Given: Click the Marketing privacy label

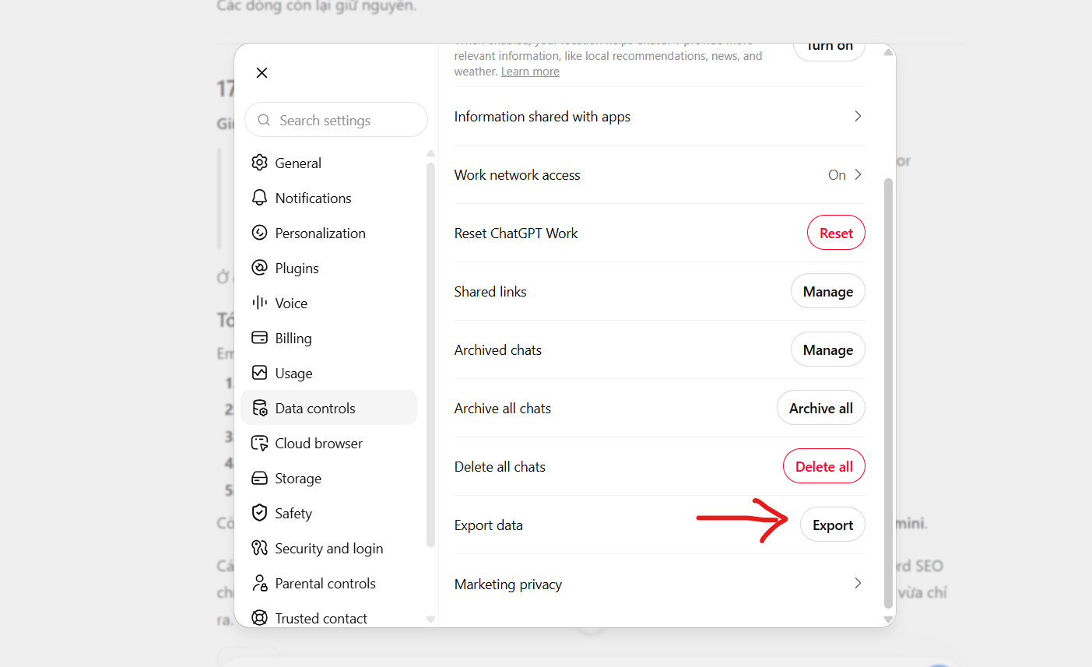Looking at the screenshot, I should (x=508, y=585).
